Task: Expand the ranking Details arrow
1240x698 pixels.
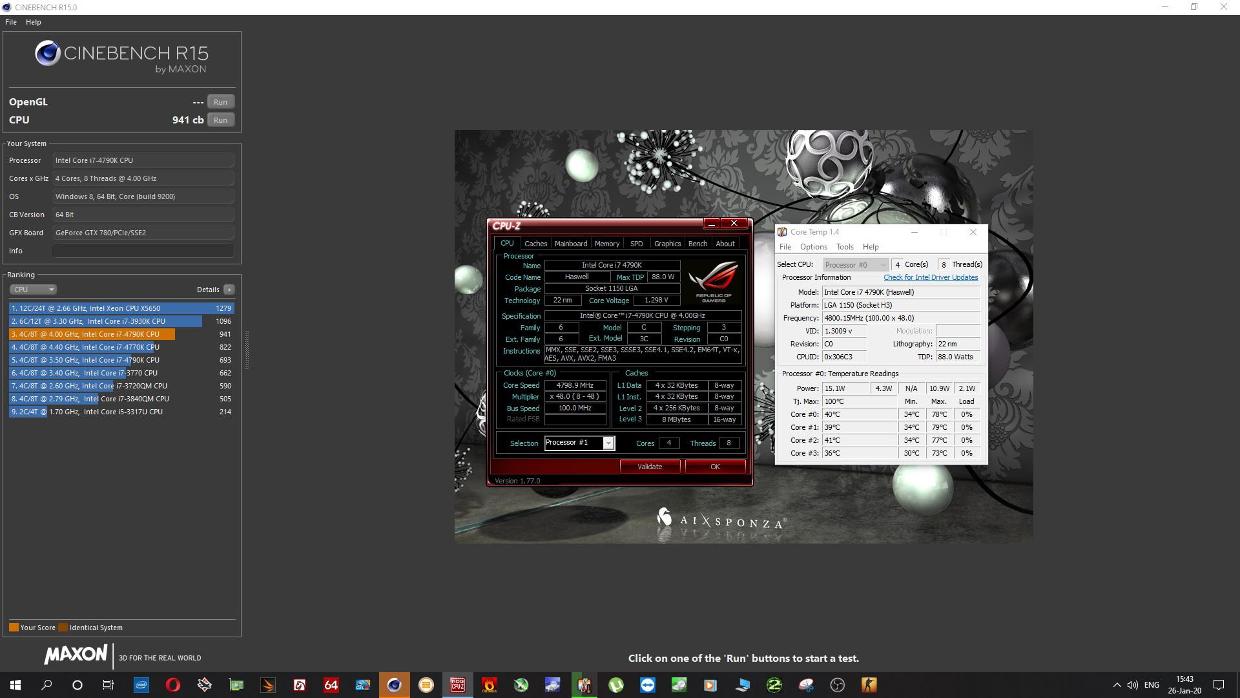Action: (x=229, y=290)
